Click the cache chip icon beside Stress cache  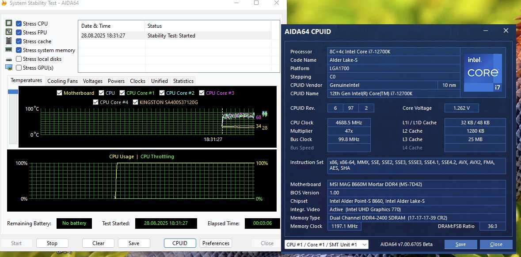tap(9, 41)
